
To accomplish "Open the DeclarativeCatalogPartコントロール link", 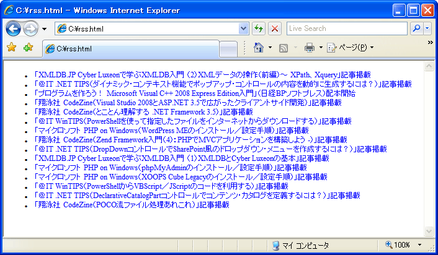I will (x=197, y=196).
